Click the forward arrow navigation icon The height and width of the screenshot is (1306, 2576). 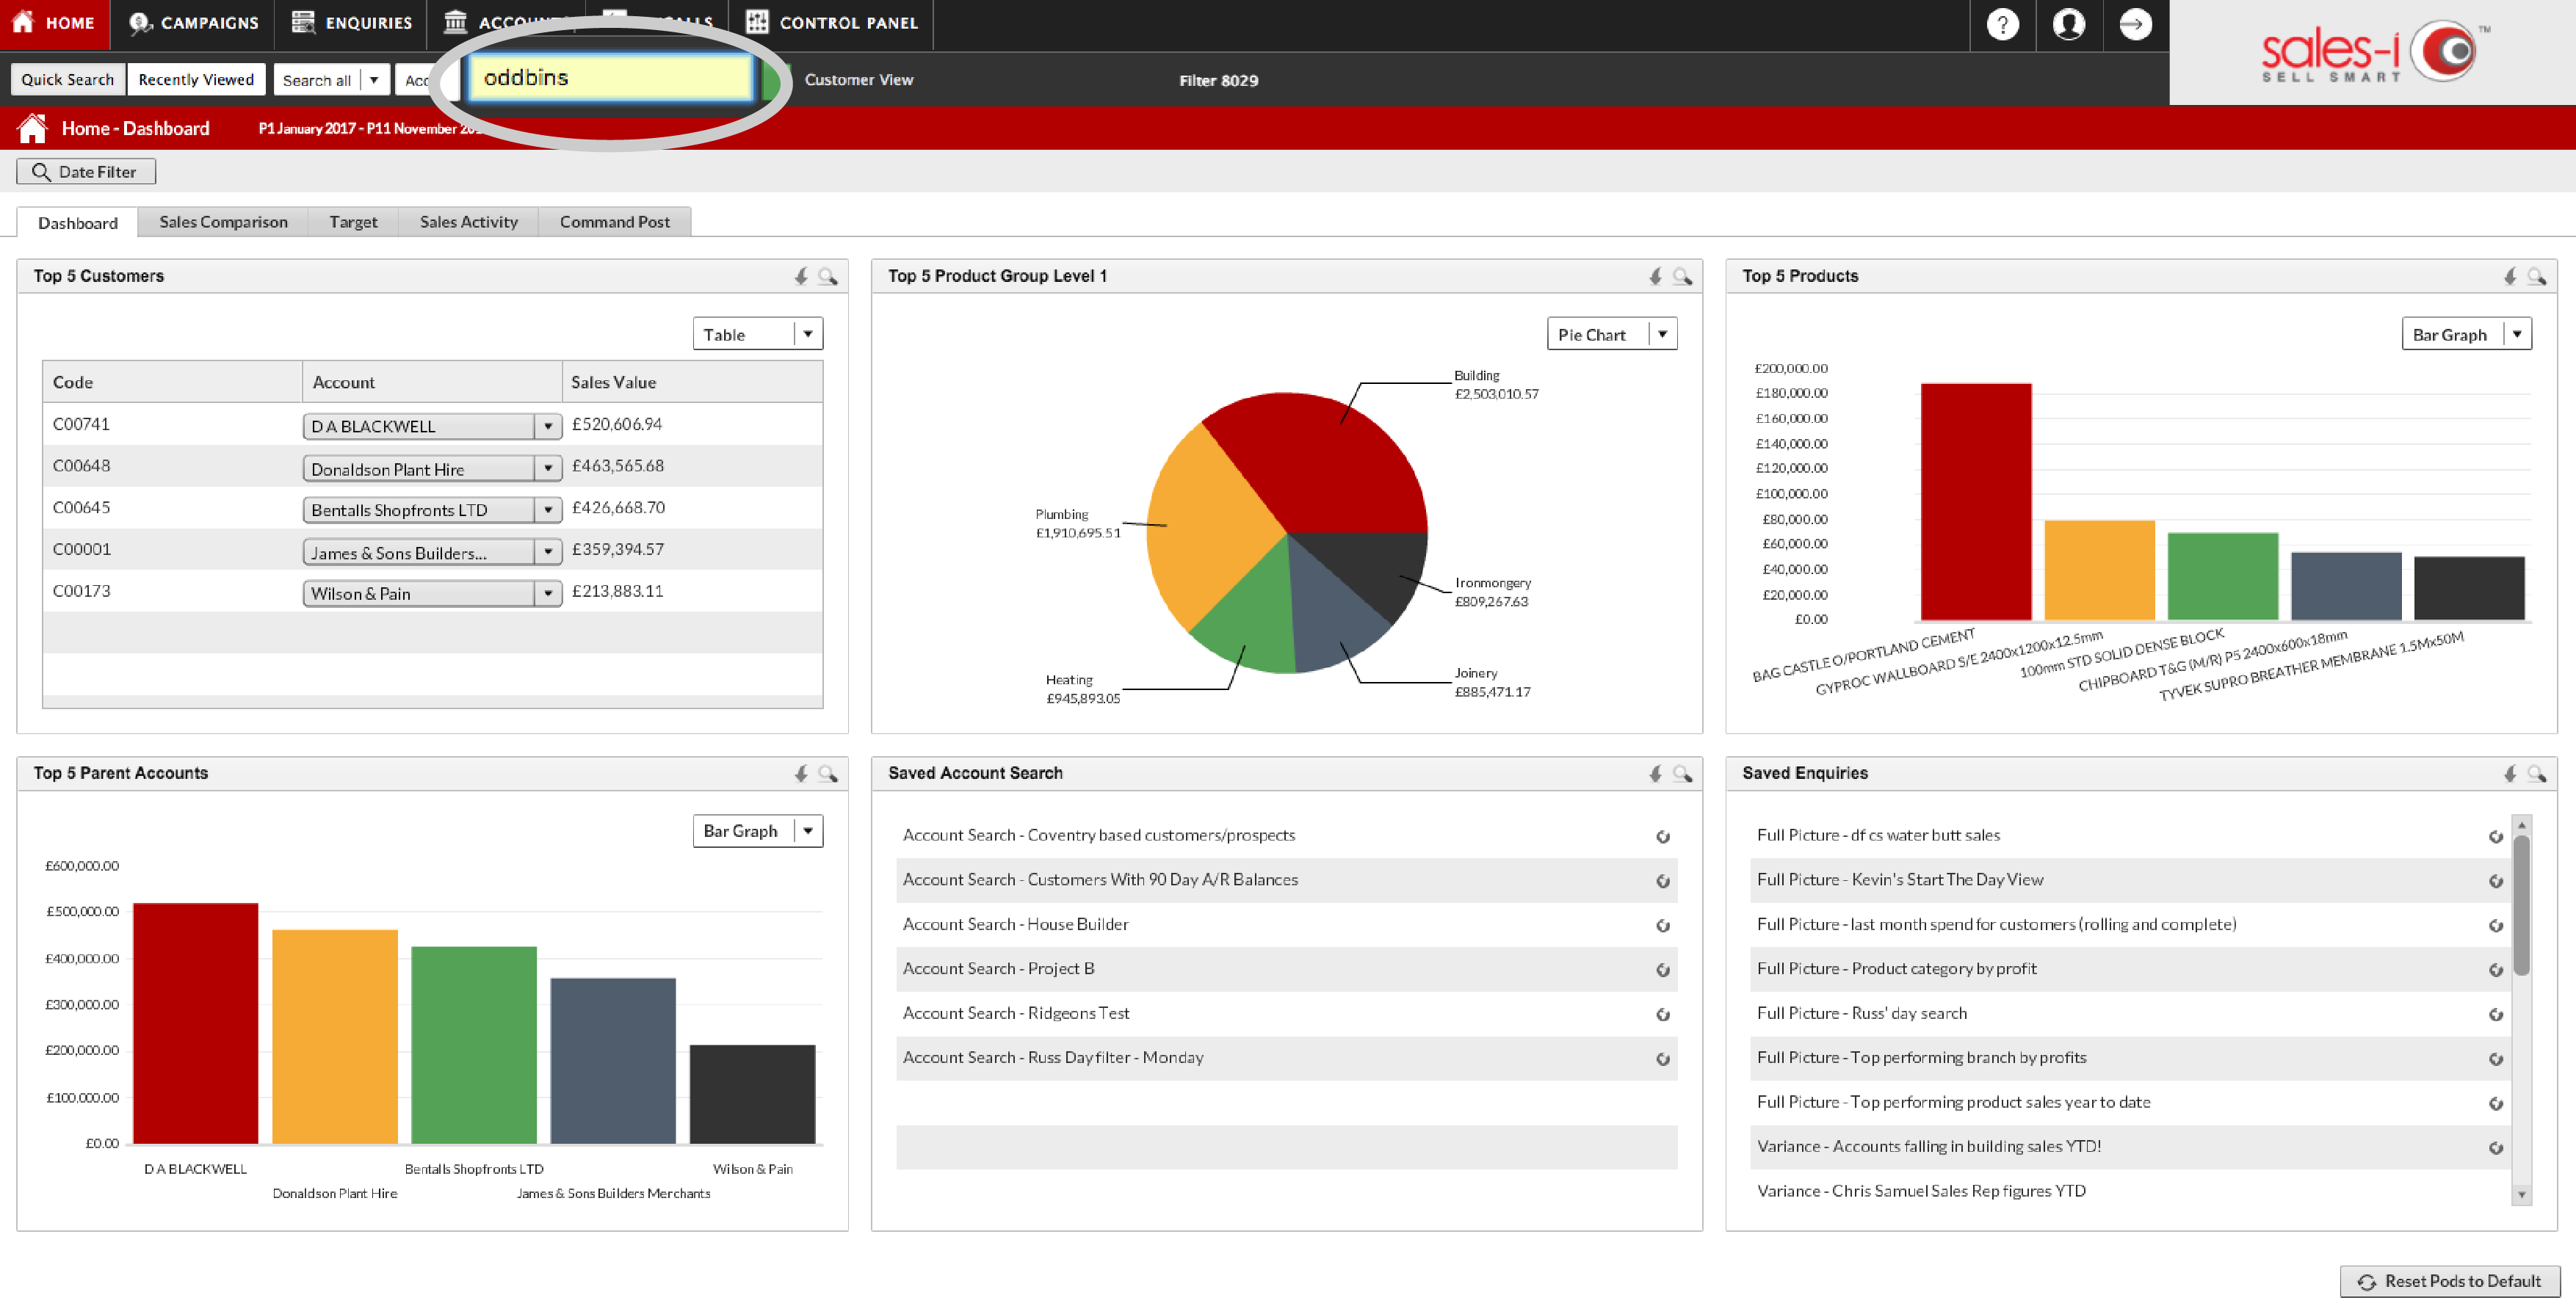[x=2136, y=23]
